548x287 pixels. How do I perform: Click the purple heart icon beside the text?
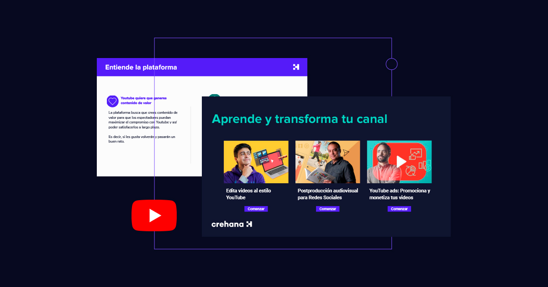tap(112, 101)
